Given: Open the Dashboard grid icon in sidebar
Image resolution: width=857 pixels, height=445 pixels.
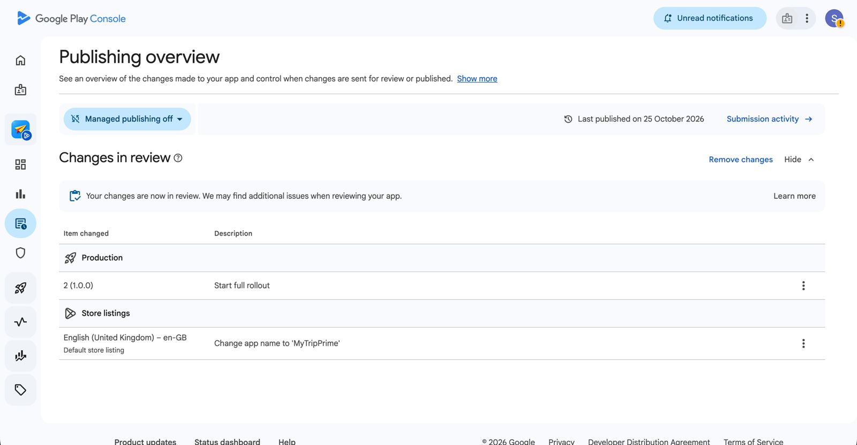Looking at the screenshot, I should point(20,164).
